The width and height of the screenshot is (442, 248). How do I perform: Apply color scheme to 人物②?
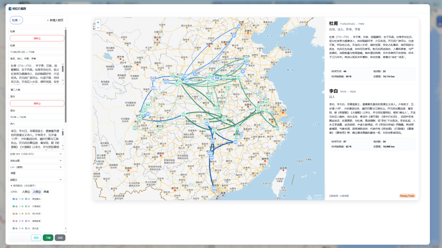(37, 192)
